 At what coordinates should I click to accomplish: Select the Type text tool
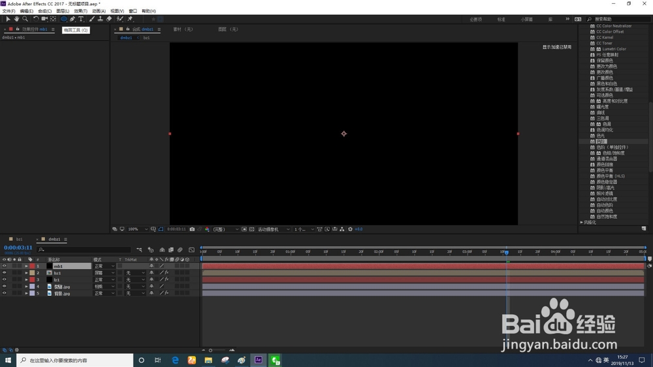point(81,19)
